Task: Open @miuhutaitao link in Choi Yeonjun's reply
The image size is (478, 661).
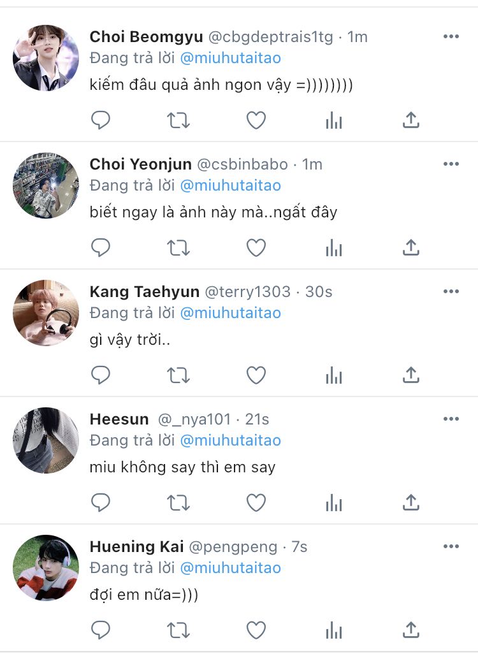Action: coord(230,185)
